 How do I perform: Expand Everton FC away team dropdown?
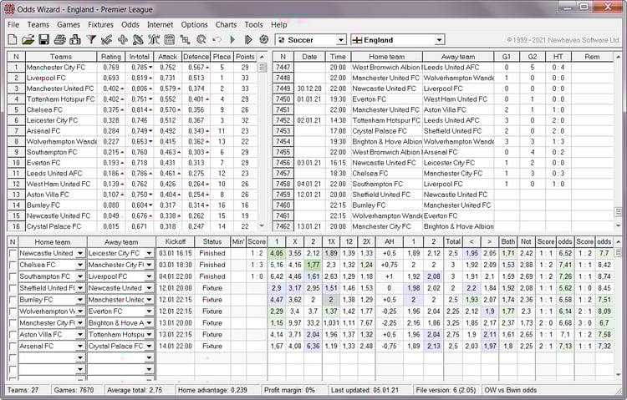(x=149, y=311)
